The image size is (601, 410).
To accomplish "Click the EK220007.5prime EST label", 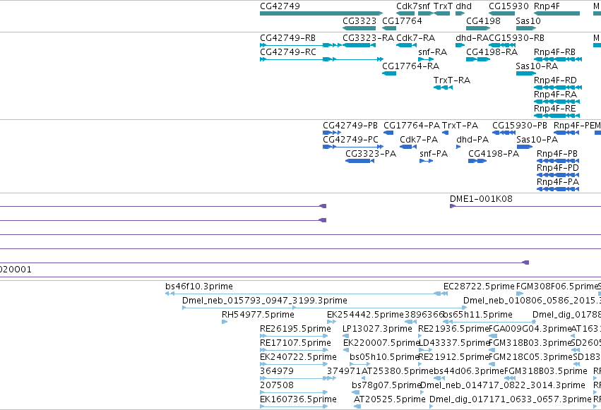I will (382, 344).
